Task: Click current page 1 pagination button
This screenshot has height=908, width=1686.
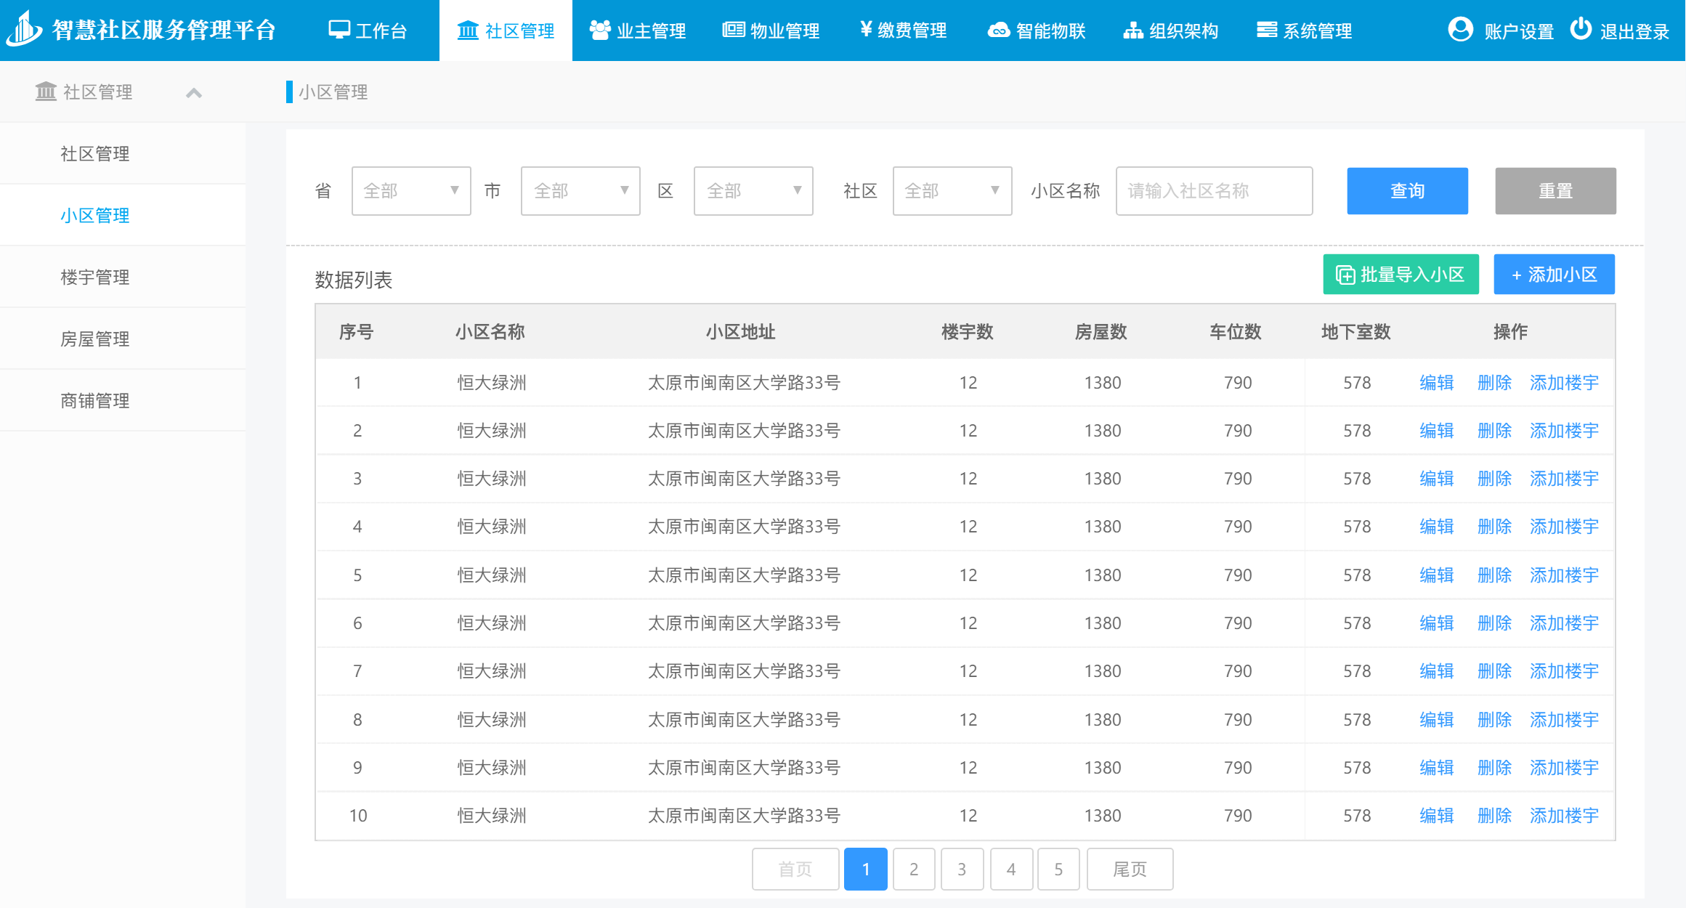Action: (x=866, y=869)
